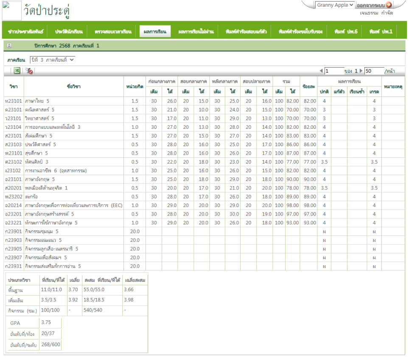The image size is (409, 360).
Task: Switch to ตรวจสอบเวลาเรียน tab
Action: click(x=113, y=32)
